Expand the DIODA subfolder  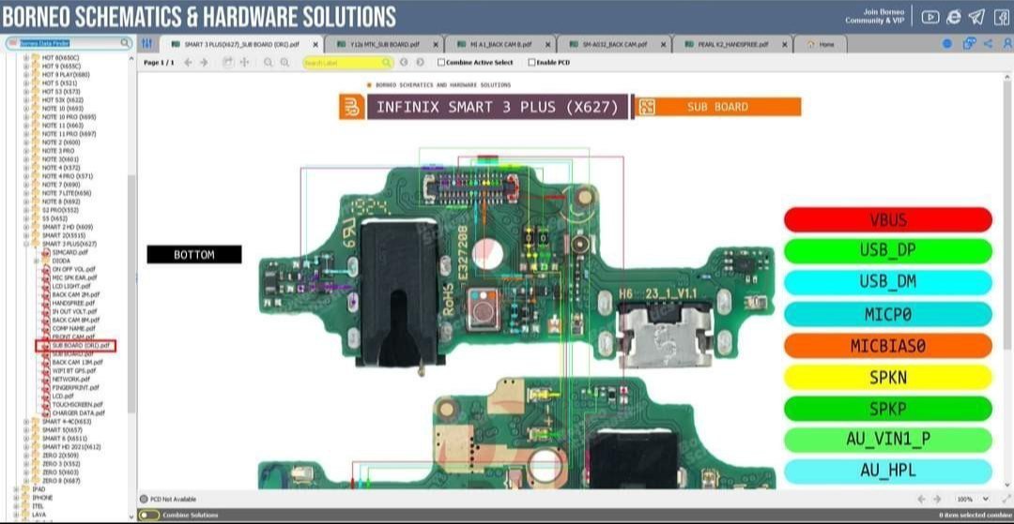37,261
